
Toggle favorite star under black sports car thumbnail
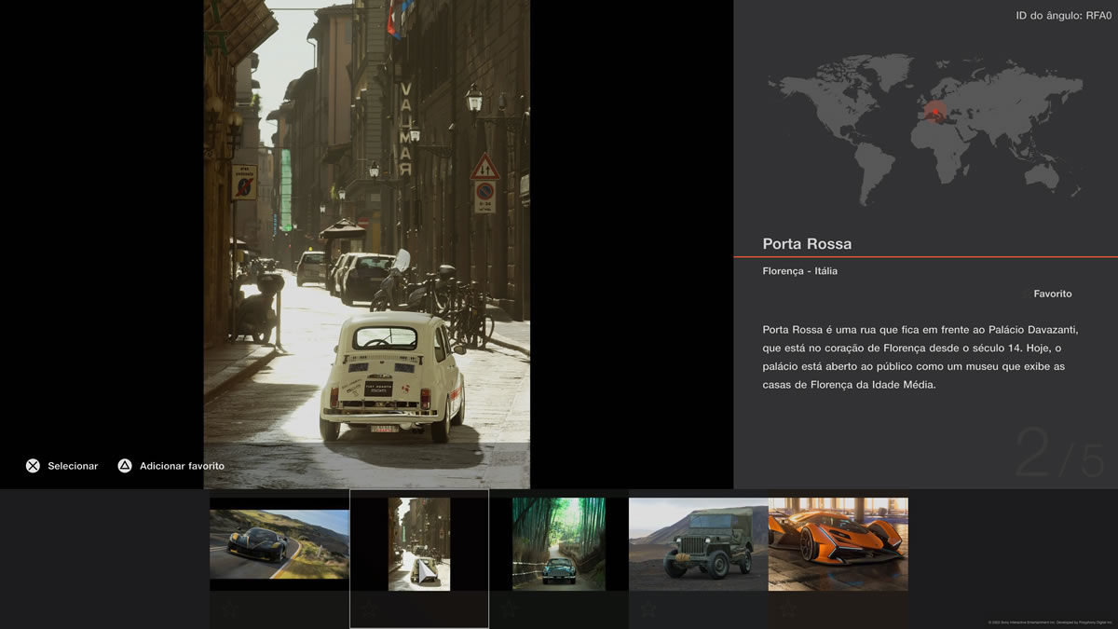230,609
